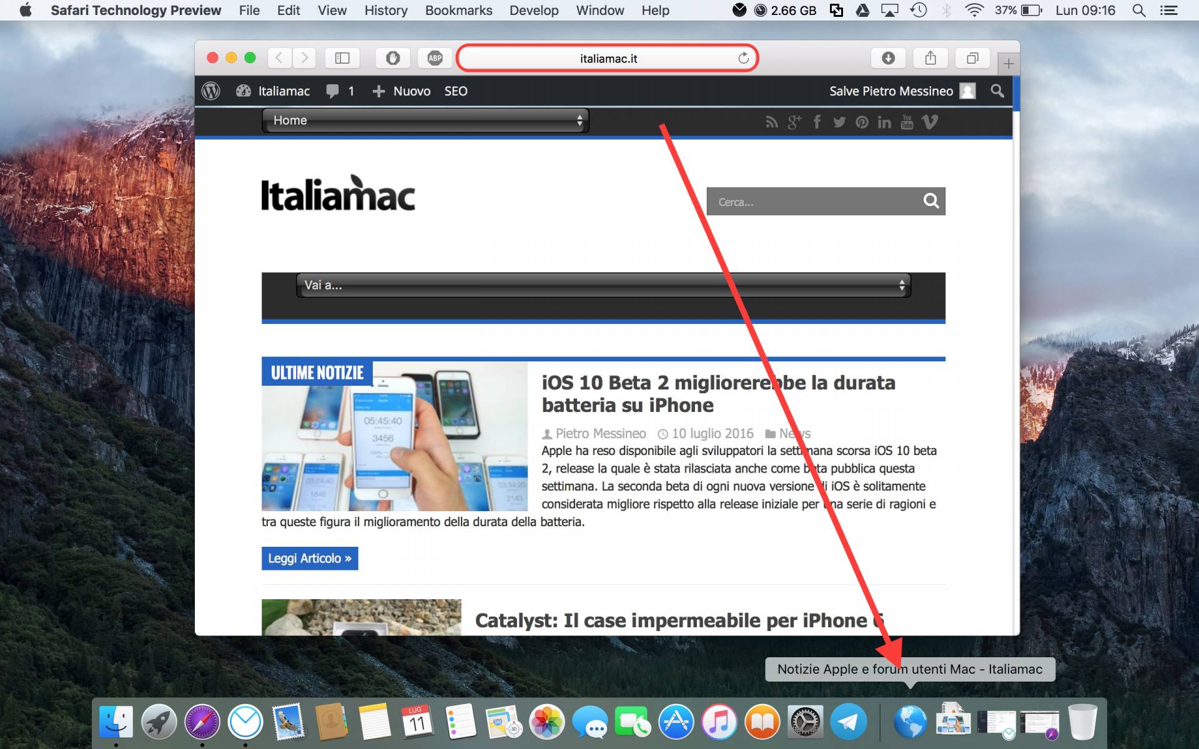
Task: Open the comments bubble with 1 comment
Action: (340, 91)
